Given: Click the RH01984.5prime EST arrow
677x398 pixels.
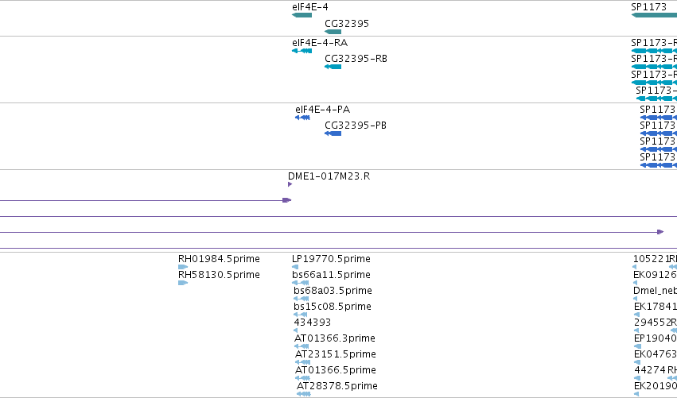Looking at the screenshot, I should point(183,267).
